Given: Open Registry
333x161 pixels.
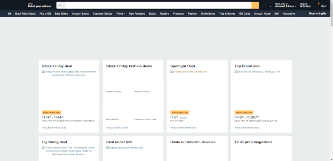Looking at the screenshot, I should [x=164, y=14].
